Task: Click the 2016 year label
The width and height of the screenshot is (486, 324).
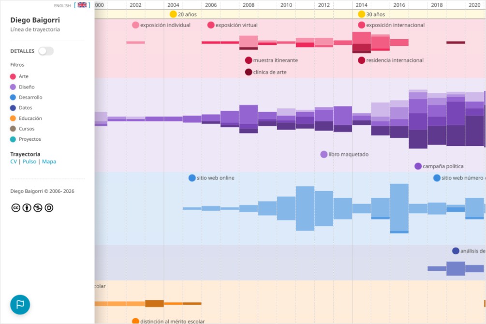Action: pyautogui.click(x=399, y=5)
